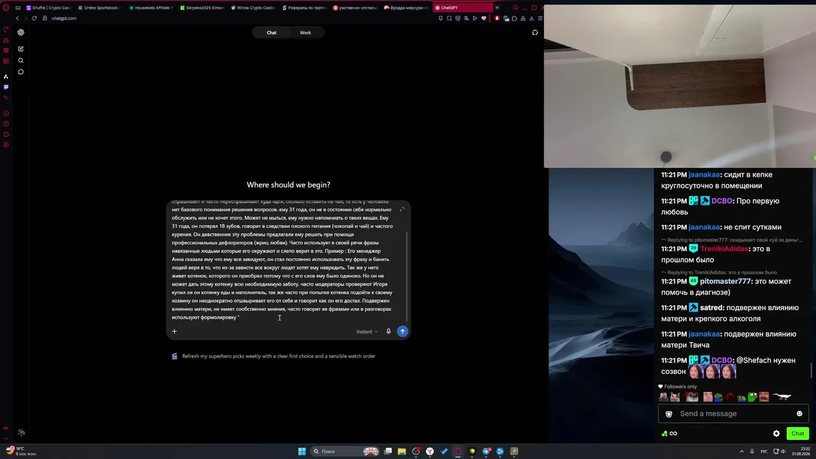
Task: Click the temporary chat icon at top right
Action: pyautogui.click(x=535, y=33)
